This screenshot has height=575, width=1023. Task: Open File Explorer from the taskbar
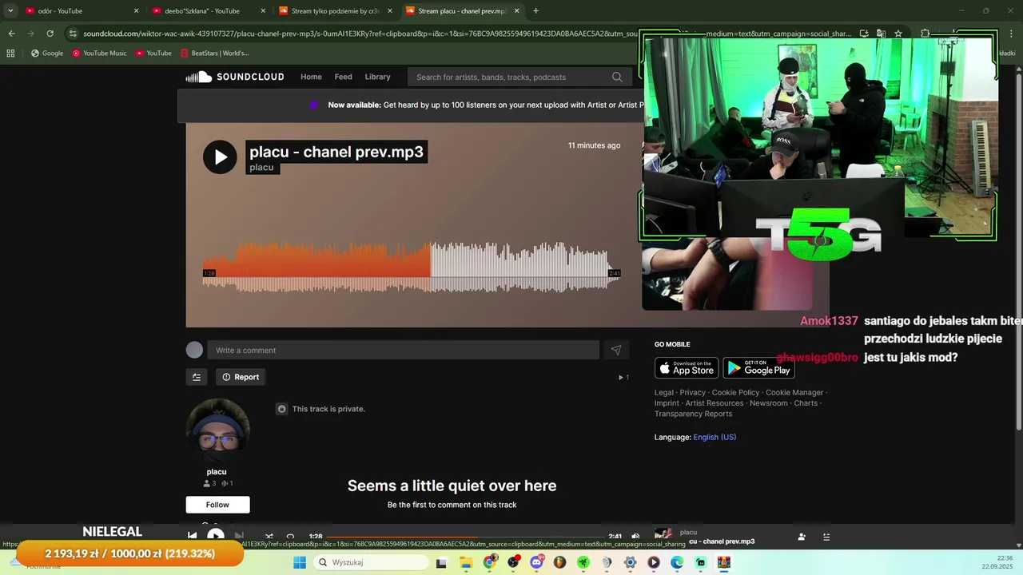coord(466,562)
